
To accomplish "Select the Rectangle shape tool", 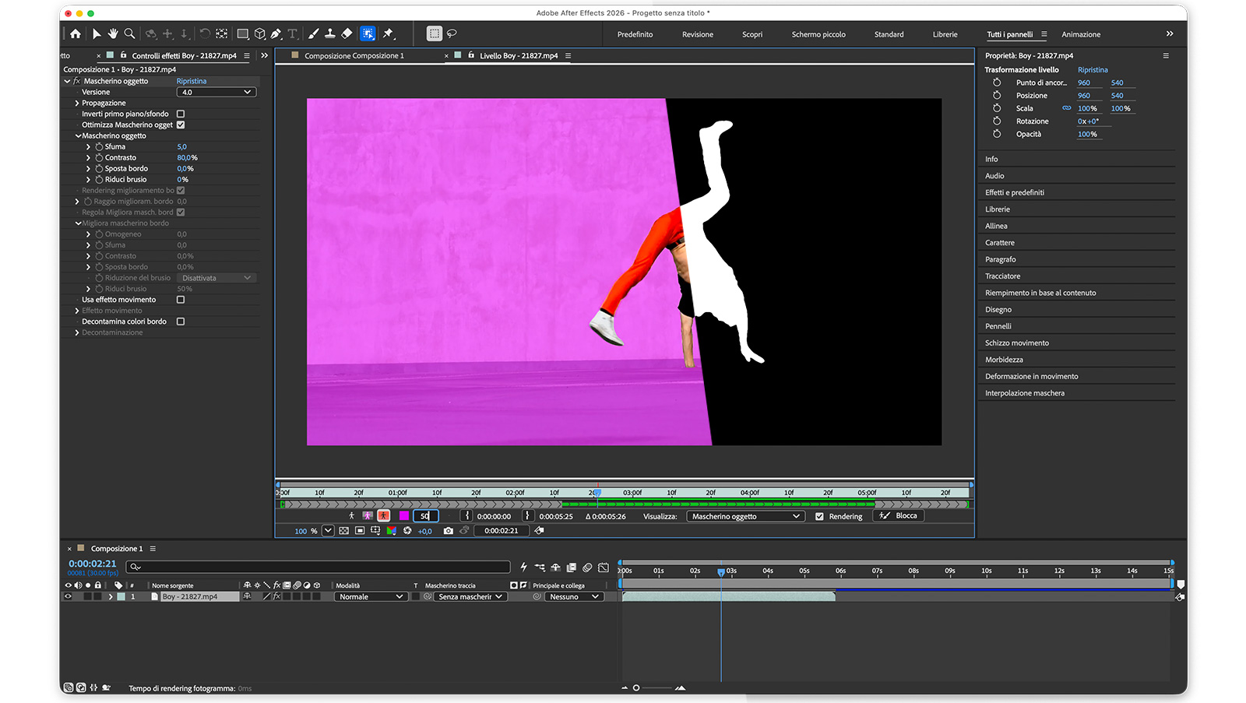I will click(243, 33).
